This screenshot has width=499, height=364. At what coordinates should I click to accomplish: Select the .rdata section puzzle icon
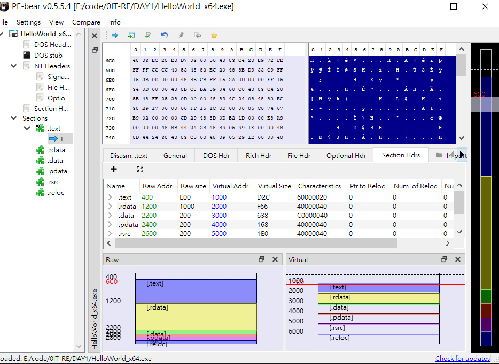point(40,150)
